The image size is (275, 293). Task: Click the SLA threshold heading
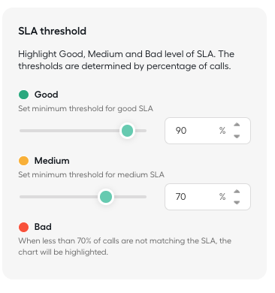coord(53,31)
